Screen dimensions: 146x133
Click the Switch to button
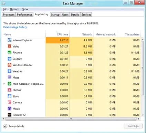coord(133,126)
